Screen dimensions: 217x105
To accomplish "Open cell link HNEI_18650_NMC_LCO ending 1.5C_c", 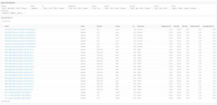I will 19,55.
